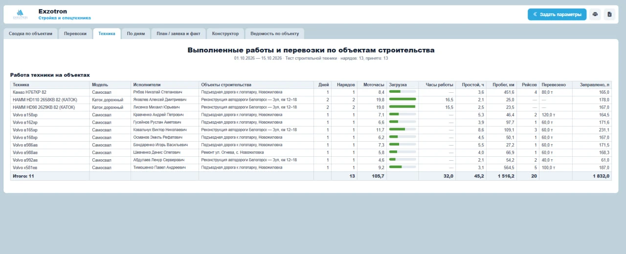
Task: Select the Volvo в988ав cell
Action: (x=50, y=152)
